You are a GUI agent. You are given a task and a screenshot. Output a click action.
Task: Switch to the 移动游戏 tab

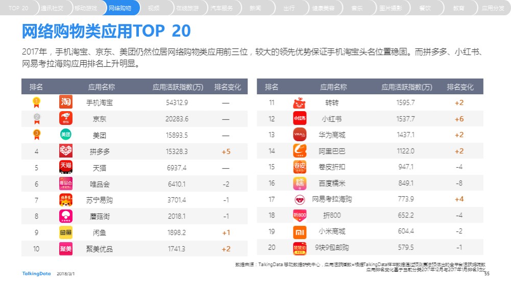86,8
